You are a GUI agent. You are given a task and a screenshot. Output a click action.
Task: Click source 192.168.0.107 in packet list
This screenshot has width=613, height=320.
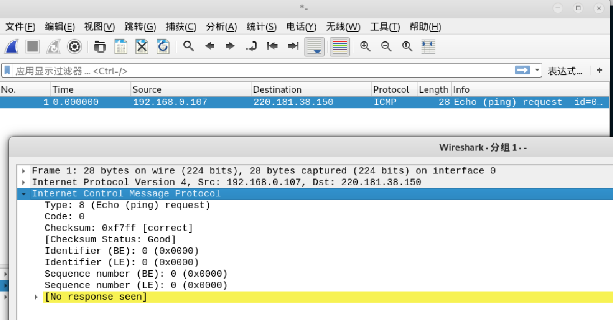pos(170,102)
